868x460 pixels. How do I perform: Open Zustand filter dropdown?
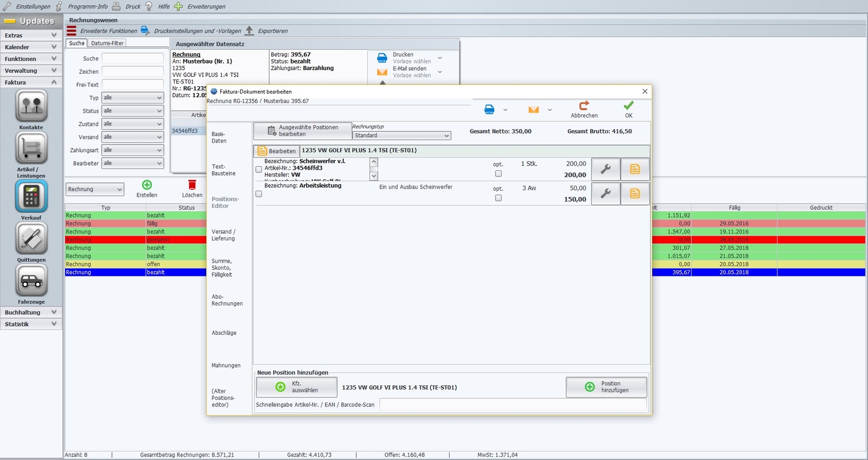click(132, 124)
